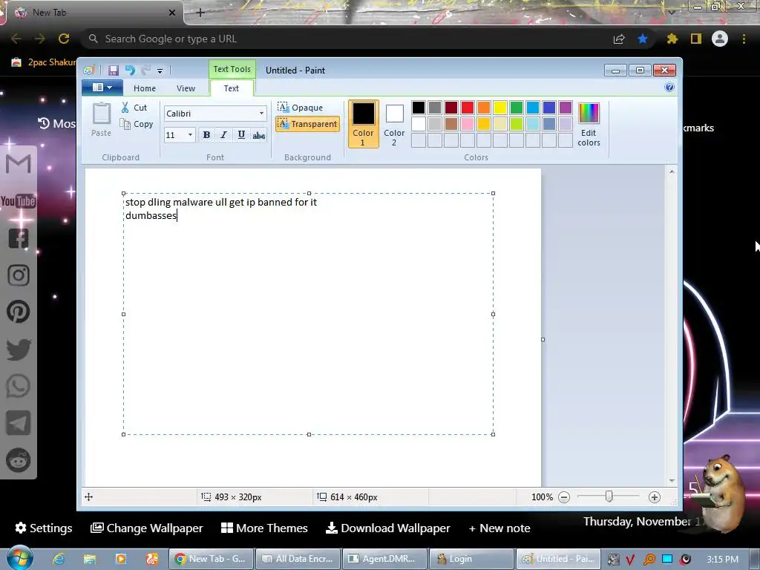
Task: Expand the Calibri font family dropdown
Action: [262, 114]
